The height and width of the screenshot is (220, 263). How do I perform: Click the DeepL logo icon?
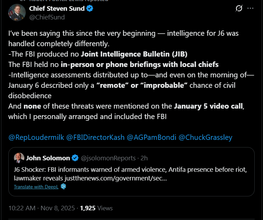point(63,186)
